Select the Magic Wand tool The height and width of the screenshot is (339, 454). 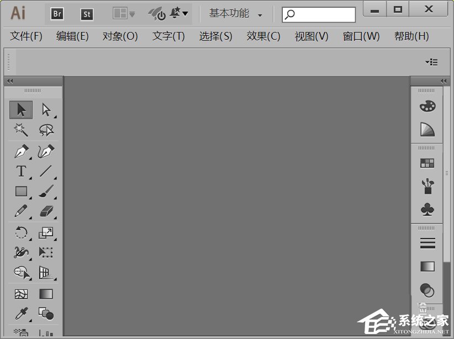coord(20,130)
